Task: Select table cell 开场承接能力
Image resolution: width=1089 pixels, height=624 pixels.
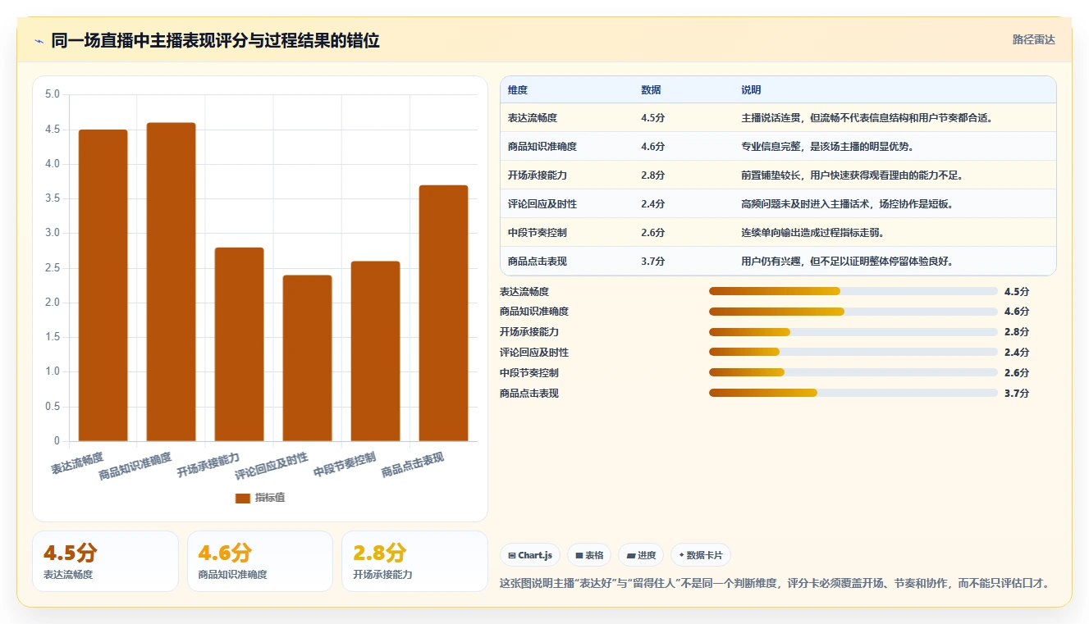Action: click(538, 175)
